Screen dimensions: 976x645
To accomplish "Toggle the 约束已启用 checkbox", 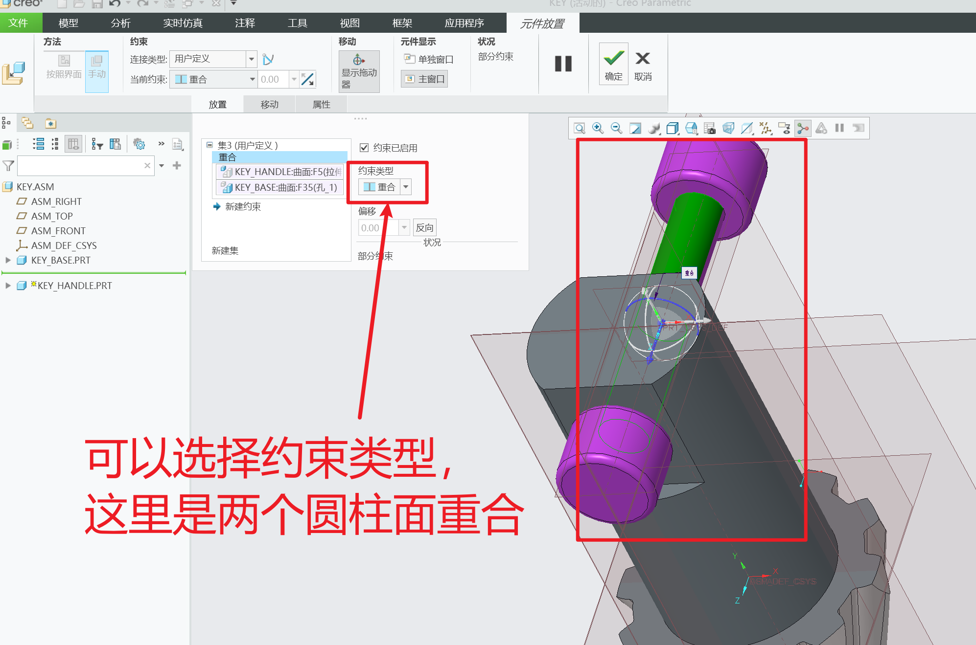I will 364,148.
